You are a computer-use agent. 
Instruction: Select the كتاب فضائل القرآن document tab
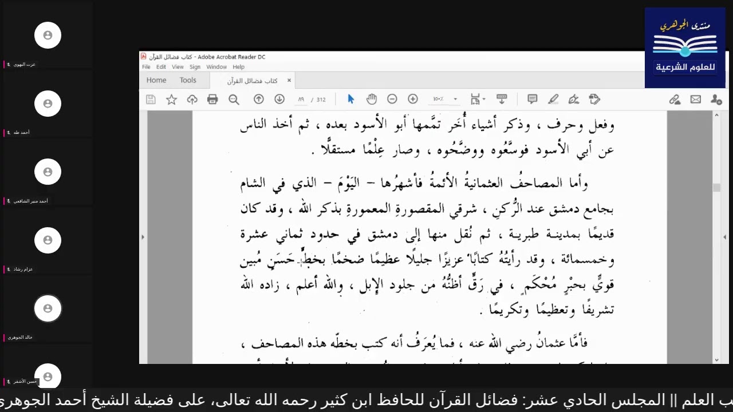click(252, 81)
